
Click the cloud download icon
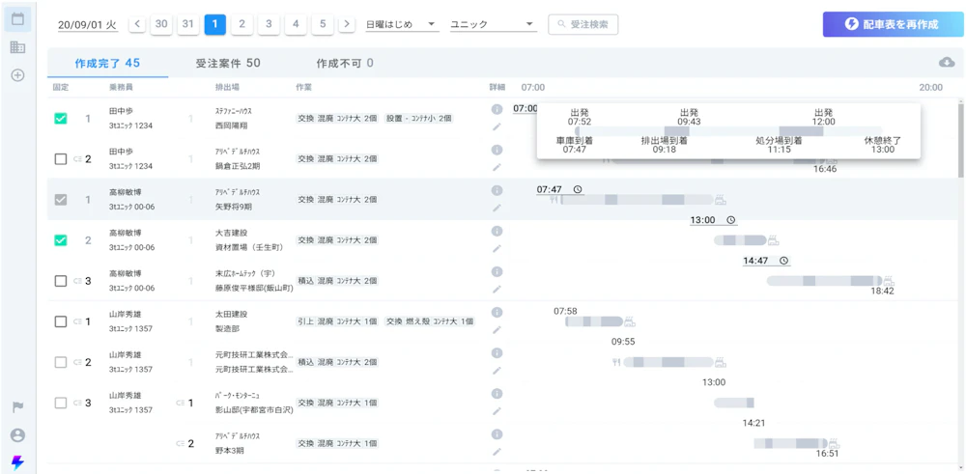tap(947, 62)
